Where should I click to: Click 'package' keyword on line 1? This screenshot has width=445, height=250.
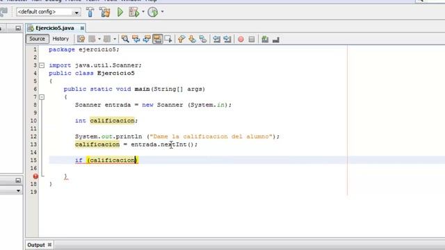[x=62, y=49]
